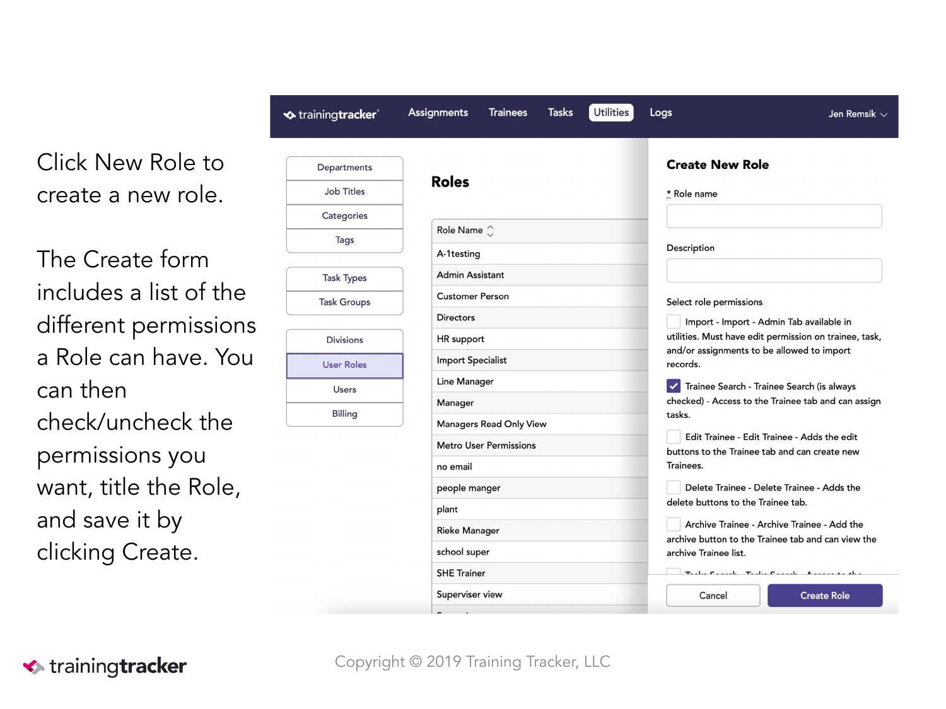The width and height of the screenshot is (946, 709).
Task: Enable the Edit Trainee permission checkbox
Action: (x=674, y=436)
